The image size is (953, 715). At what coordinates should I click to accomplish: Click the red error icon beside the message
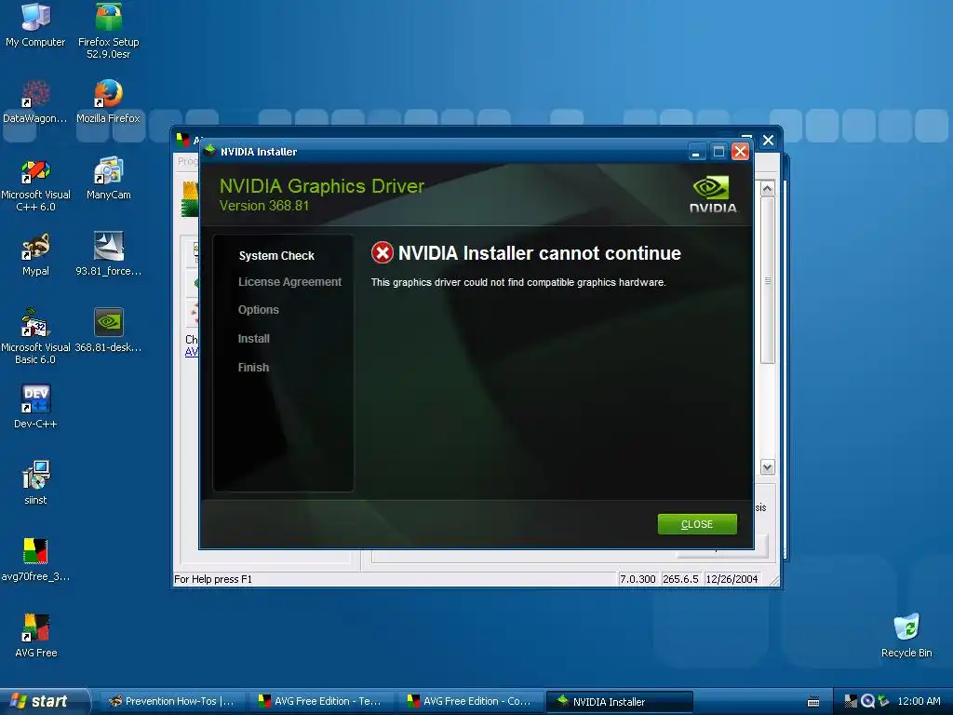383,253
